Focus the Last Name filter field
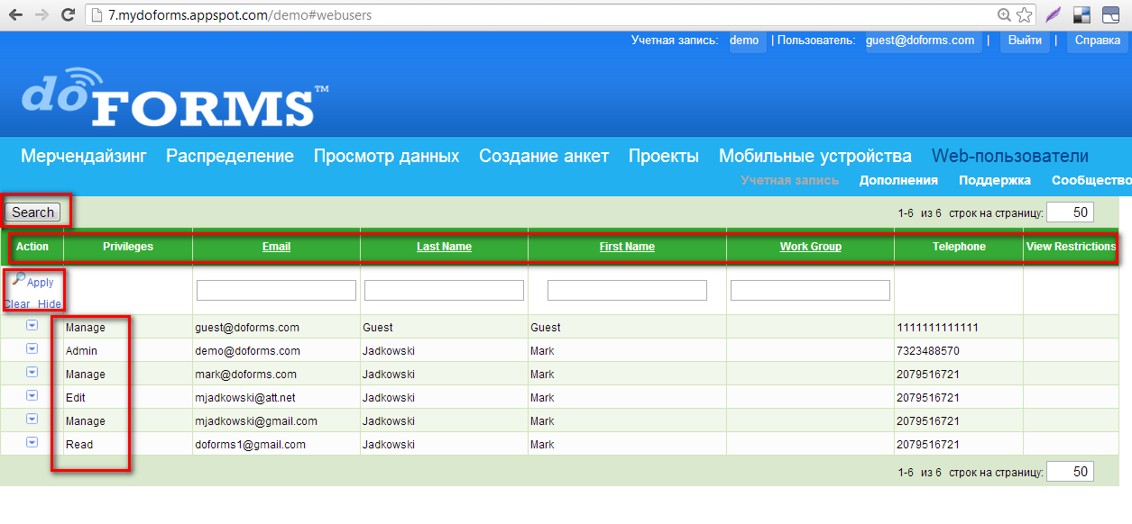This screenshot has width=1132, height=524. click(x=444, y=290)
